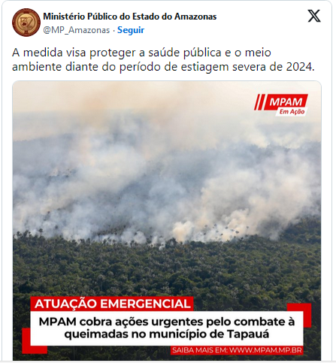The height and width of the screenshot is (363, 336).
Task: Follow the account via Seguir
Action: pos(131,30)
